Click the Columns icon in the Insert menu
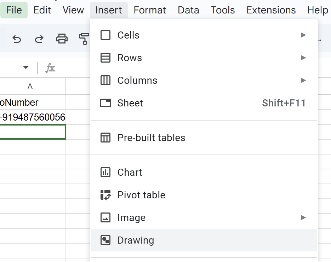 click(105, 80)
